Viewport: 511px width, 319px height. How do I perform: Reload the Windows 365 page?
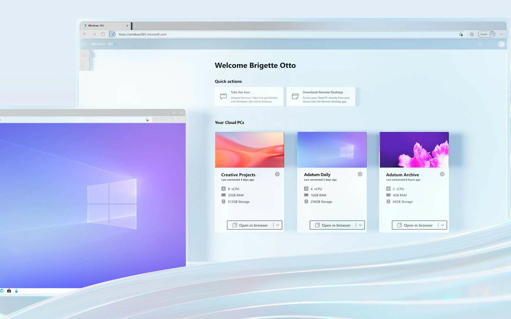(103, 34)
